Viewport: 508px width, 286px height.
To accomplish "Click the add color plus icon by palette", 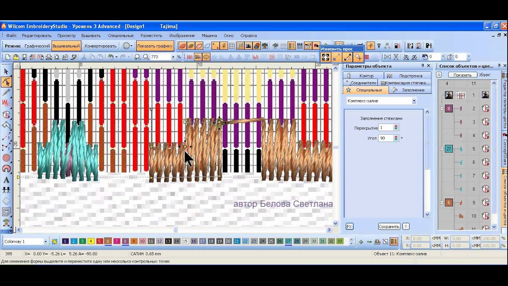I will tap(361, 242).
